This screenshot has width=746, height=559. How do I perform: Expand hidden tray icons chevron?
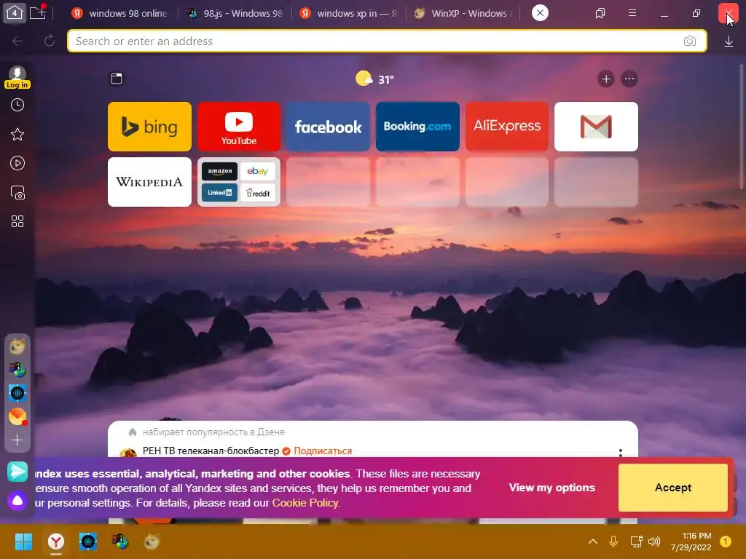[x=593, y=541]
